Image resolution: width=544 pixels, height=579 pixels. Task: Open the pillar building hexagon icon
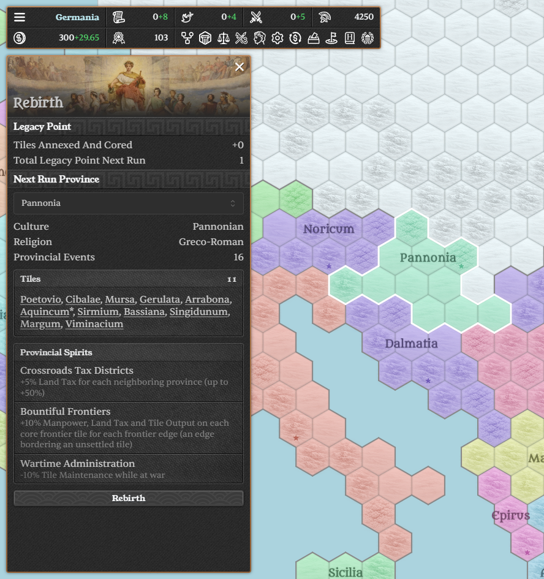point(205,38)
